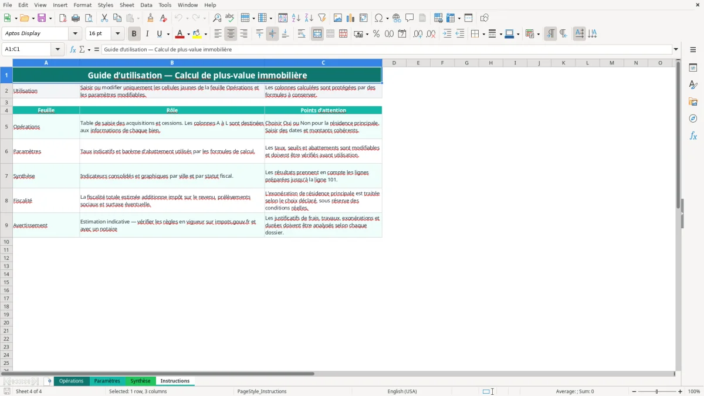
Task: Toggle Bold formatting
Action: [134, 34]
